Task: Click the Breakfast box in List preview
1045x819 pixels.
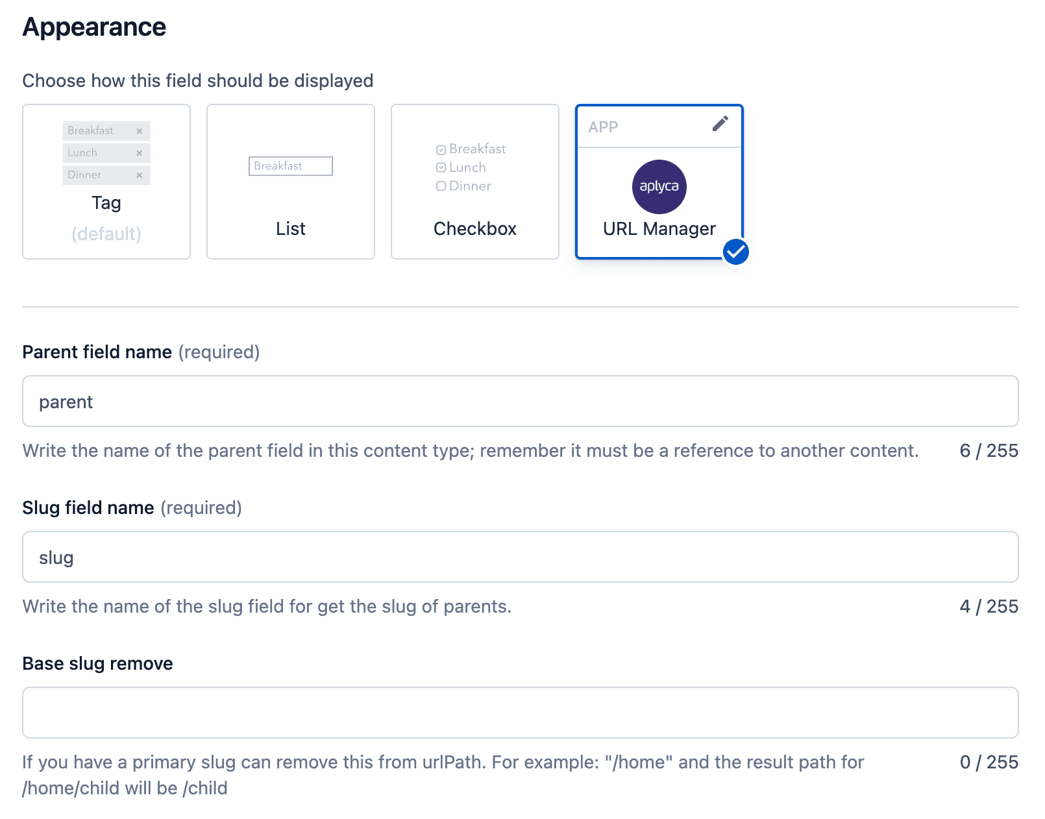Action: point(290,166)
